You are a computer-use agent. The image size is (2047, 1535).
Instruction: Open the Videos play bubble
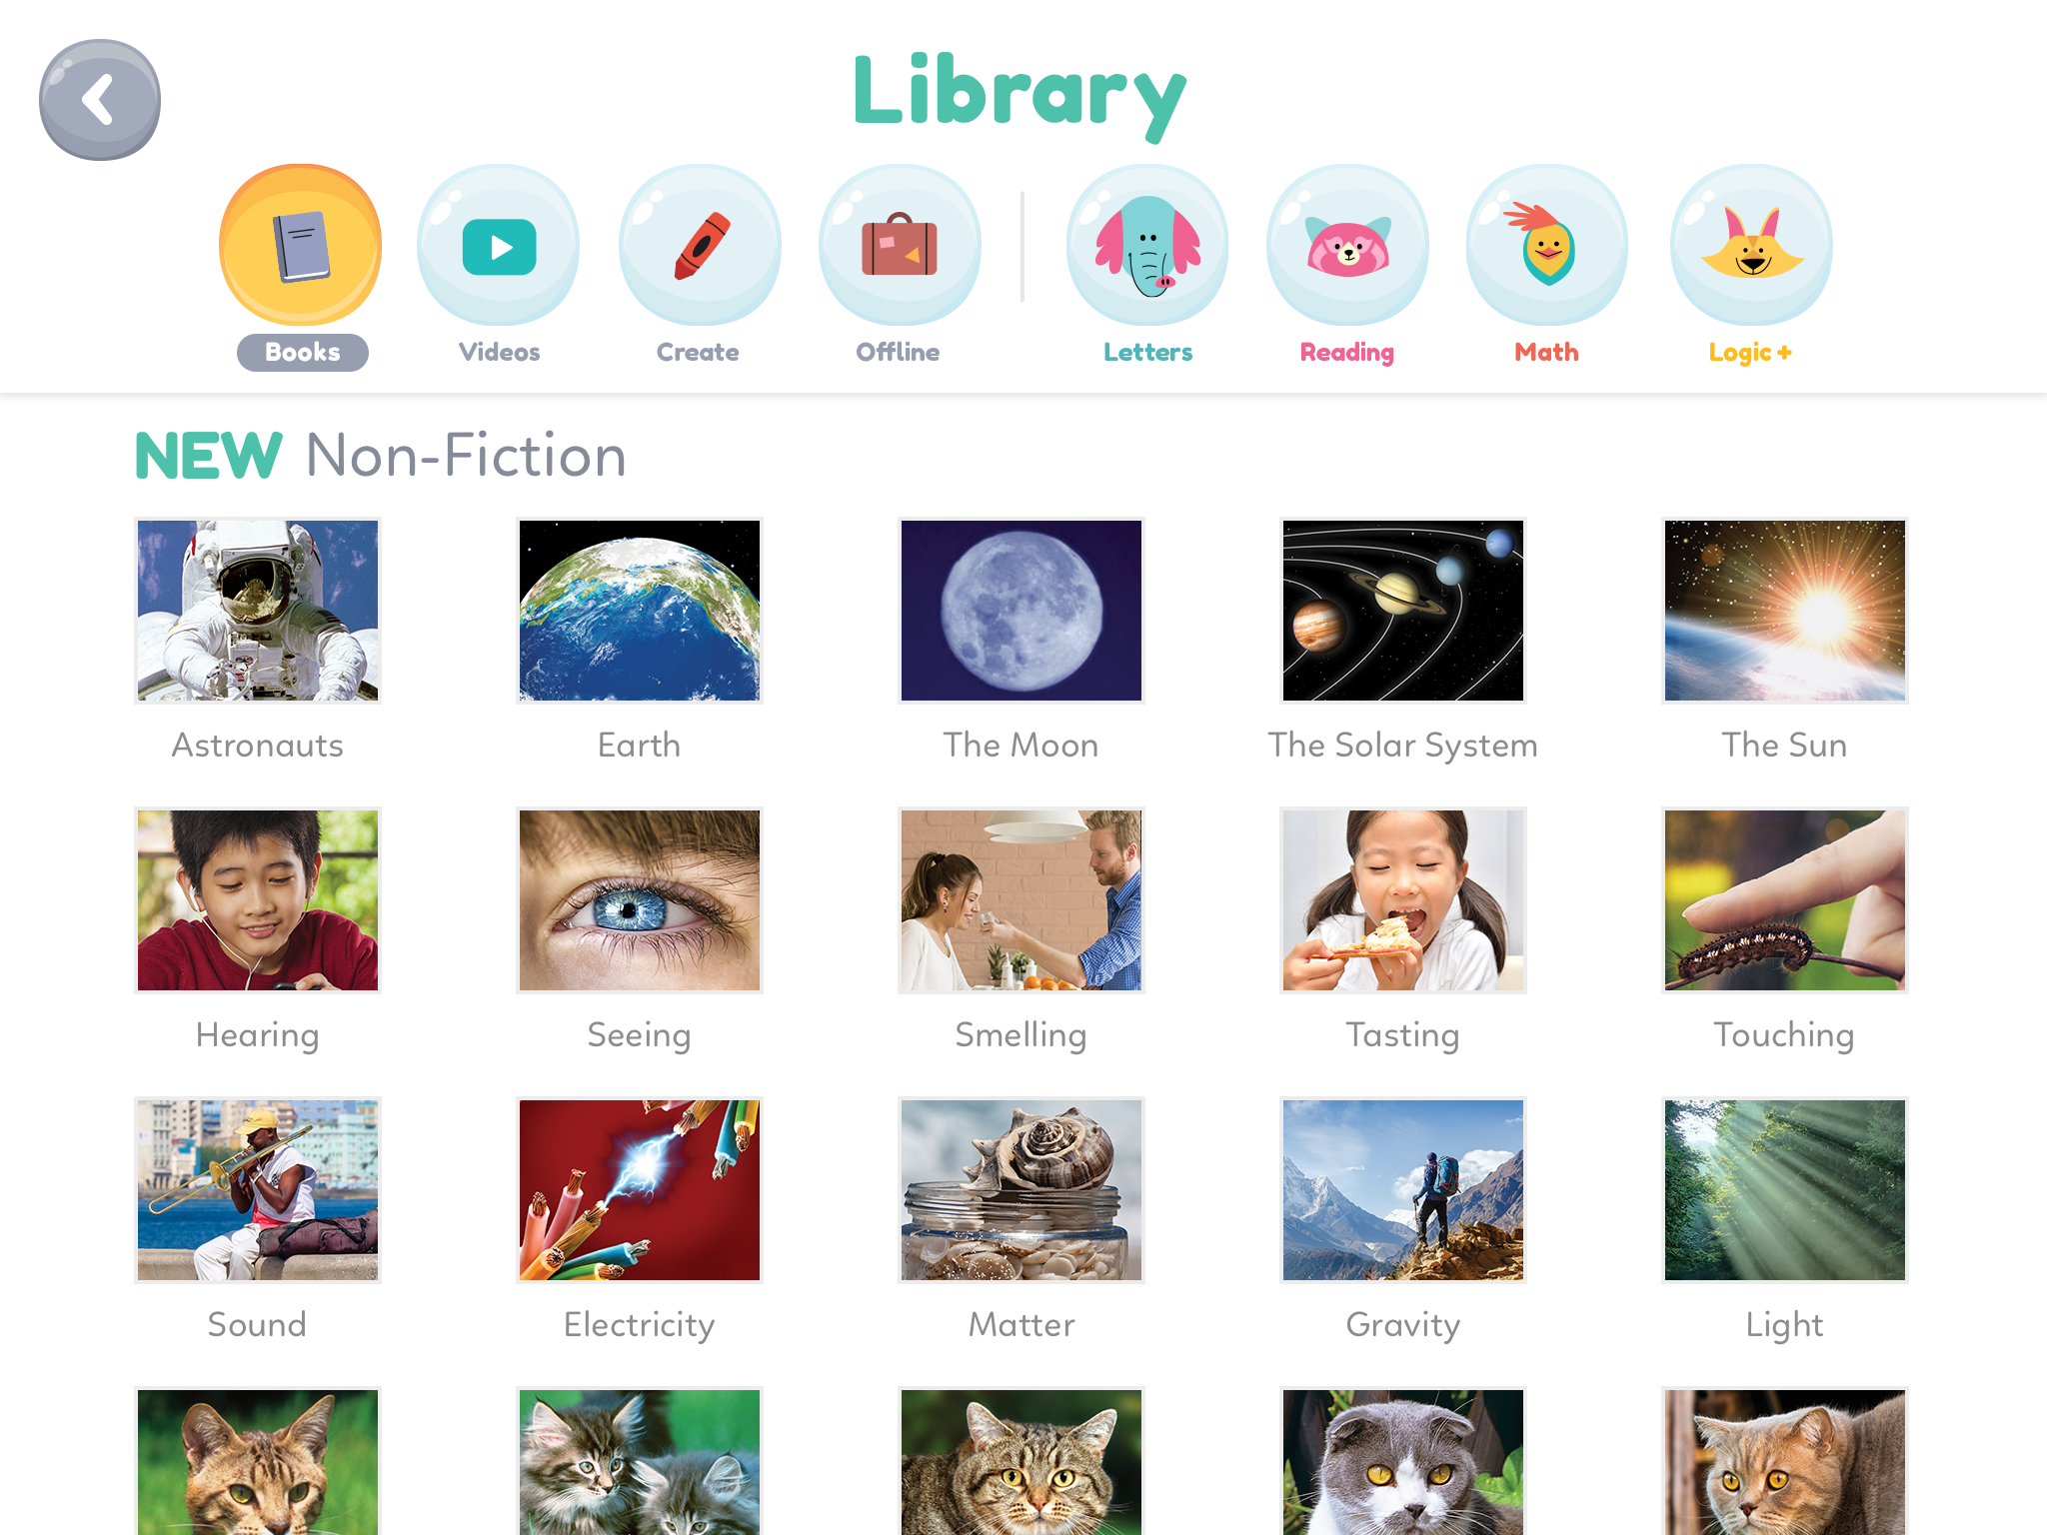coord(499,246)
